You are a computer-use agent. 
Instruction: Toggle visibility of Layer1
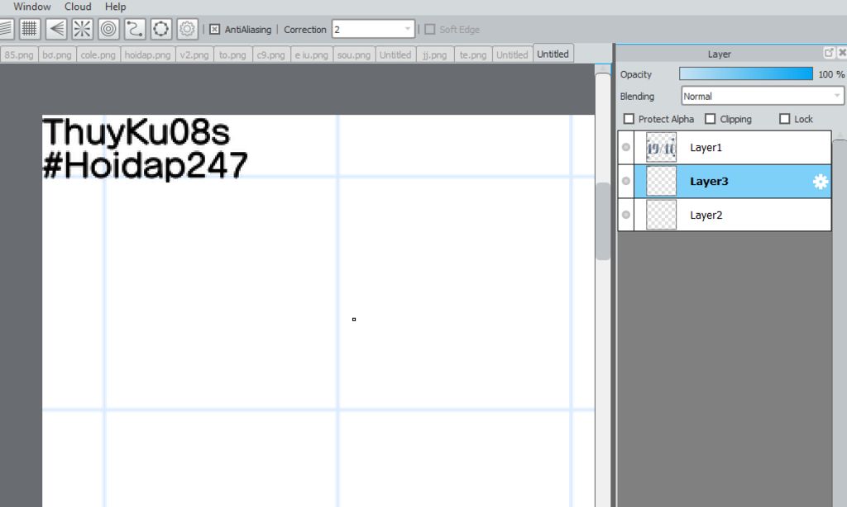coord(626,147)
